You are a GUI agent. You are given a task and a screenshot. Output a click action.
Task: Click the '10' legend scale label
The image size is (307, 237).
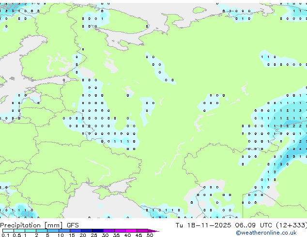pos(61,235)
